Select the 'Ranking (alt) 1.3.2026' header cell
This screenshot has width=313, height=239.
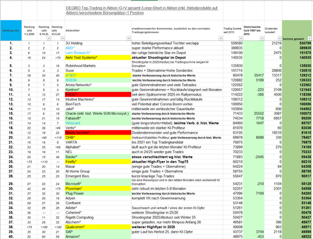pos(29,31)
